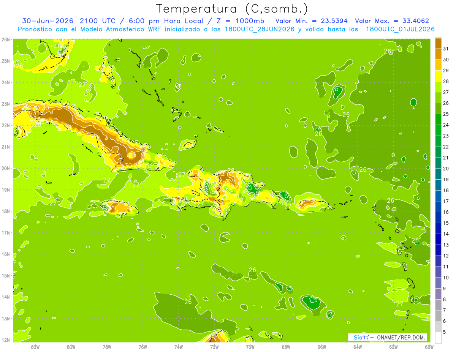This screenshot has width=456, height=352.
Task: Click the legend scale number '20'
Action: 446,169
